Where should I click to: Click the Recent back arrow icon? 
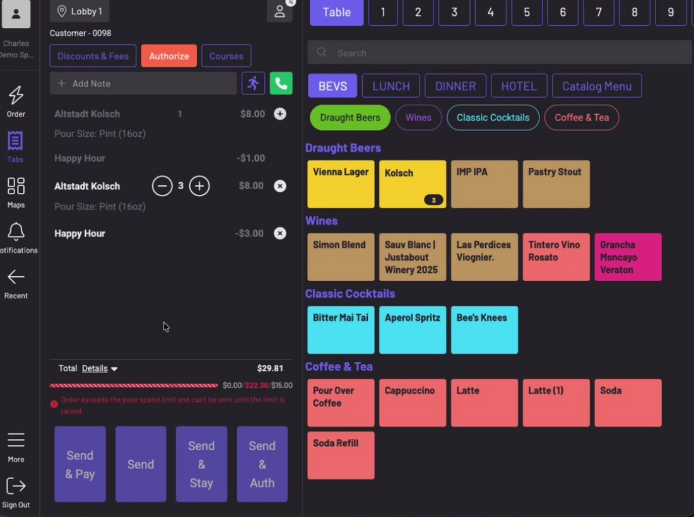pyautogui.click(x=16, y=277)
